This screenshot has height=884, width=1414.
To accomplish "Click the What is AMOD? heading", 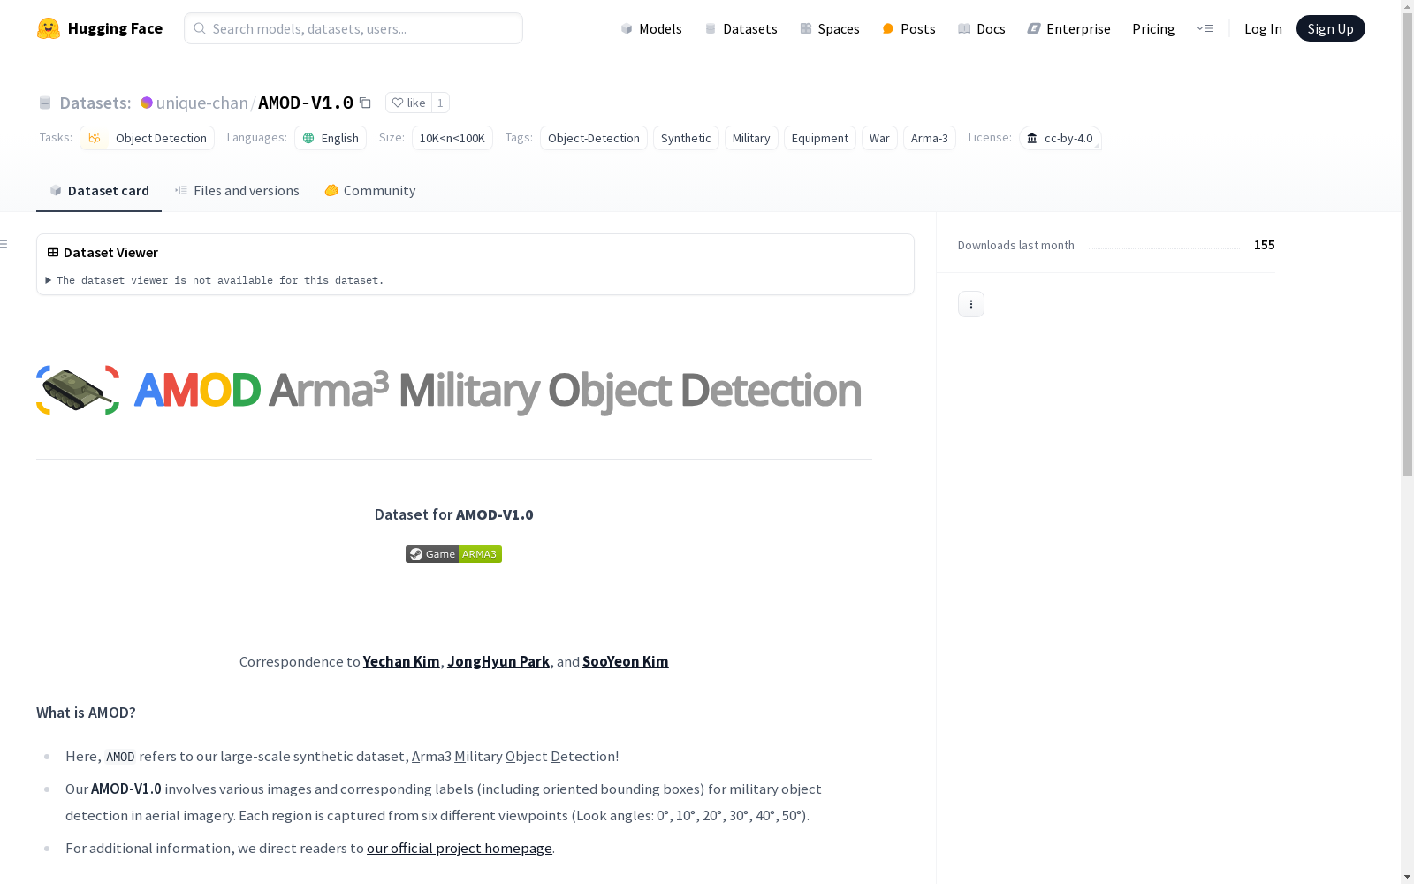I will coord(86,713).
